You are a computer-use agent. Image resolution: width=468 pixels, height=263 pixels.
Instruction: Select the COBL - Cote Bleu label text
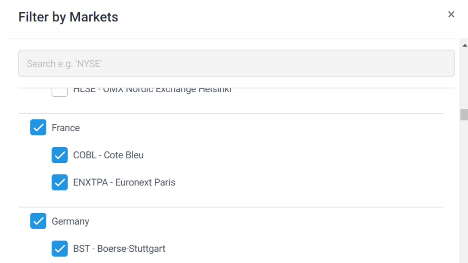coord(108,155)
